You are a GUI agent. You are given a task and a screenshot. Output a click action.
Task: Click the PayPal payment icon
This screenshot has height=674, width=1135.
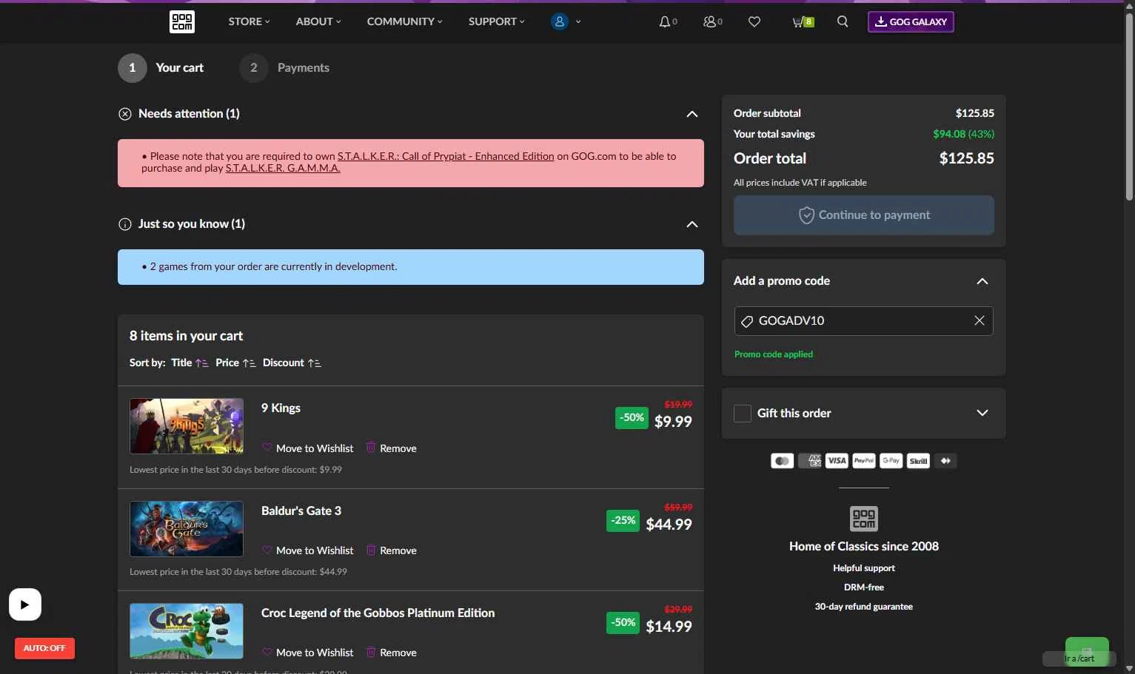(864, 461)
